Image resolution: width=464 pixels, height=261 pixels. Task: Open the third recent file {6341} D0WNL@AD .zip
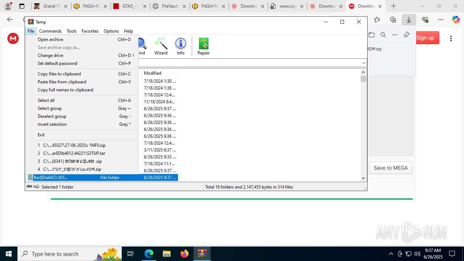(x=82, y=161)
